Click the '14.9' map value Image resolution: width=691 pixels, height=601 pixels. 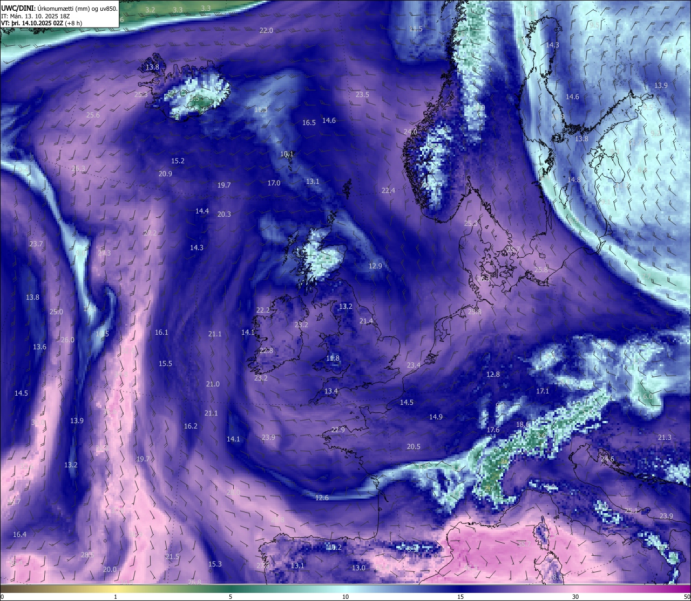tap(436, 417)
